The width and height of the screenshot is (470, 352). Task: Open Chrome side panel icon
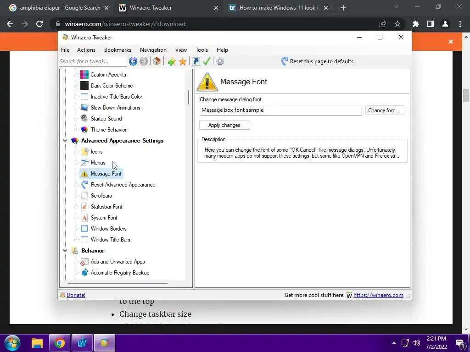click(431, 24)
